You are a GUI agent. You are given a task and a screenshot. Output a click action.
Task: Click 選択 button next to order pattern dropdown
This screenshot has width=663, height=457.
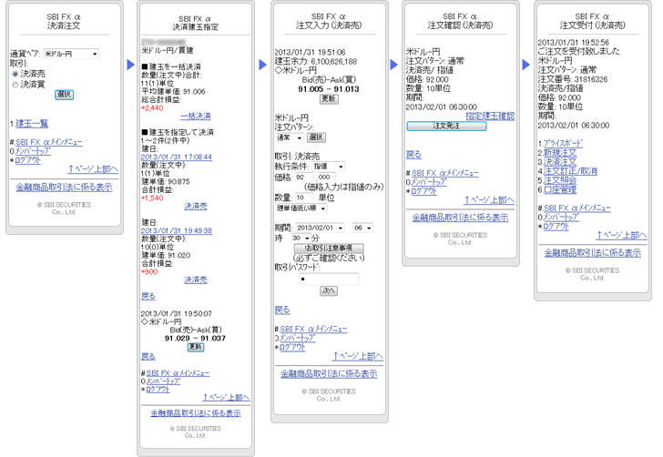tap(316, 137)
